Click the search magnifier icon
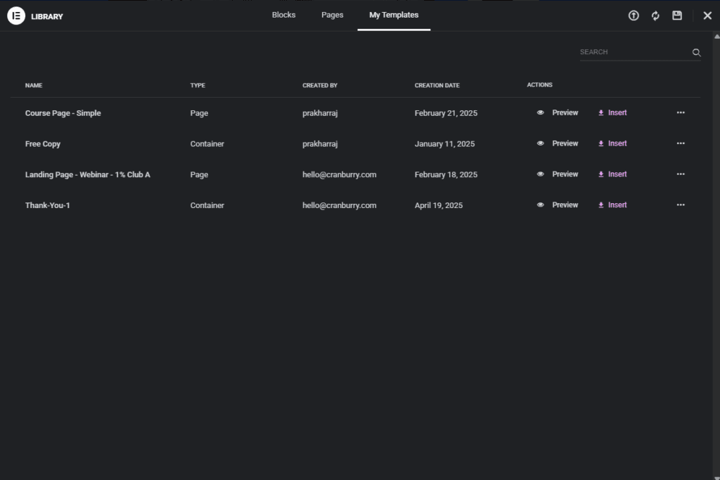Image resolution: width=720 pixels, height=480 pixels. (x=696, y=53)
